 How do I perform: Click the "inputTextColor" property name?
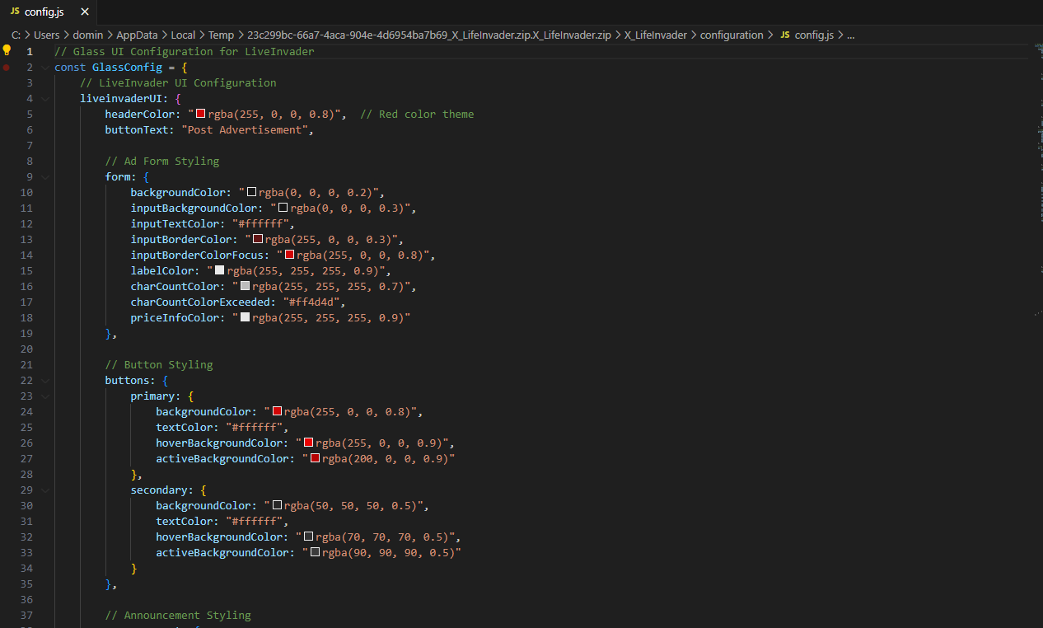tap(175, 223)
